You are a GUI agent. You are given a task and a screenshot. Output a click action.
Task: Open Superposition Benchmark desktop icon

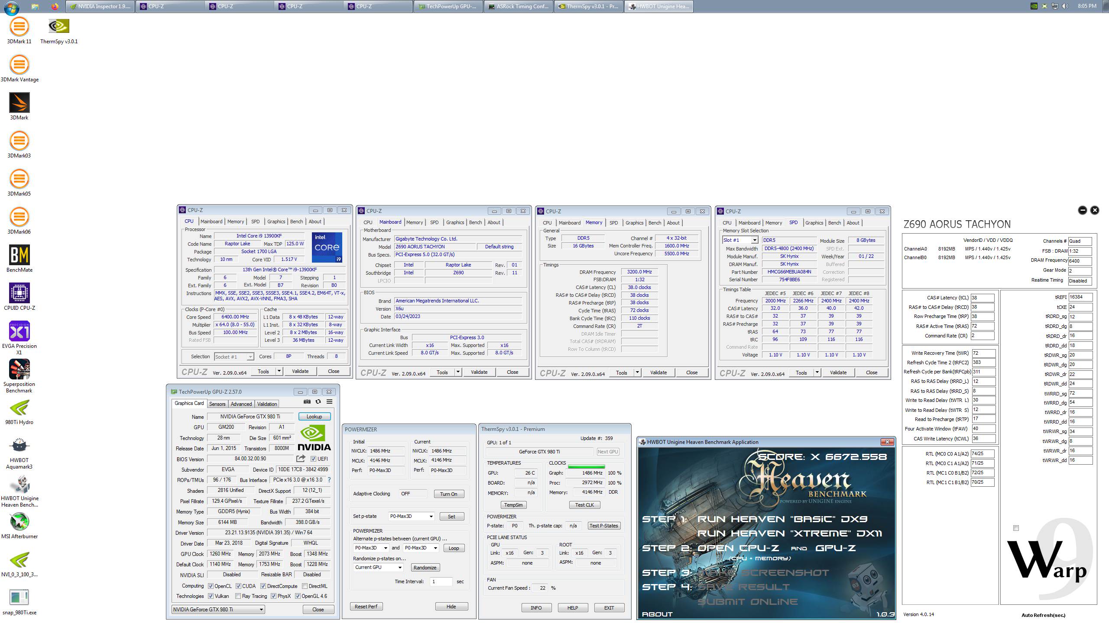tap(19, 376)
